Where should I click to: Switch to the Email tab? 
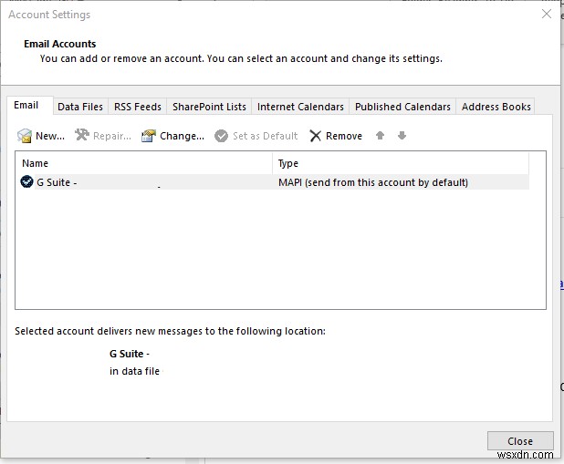tap(30, 106)
